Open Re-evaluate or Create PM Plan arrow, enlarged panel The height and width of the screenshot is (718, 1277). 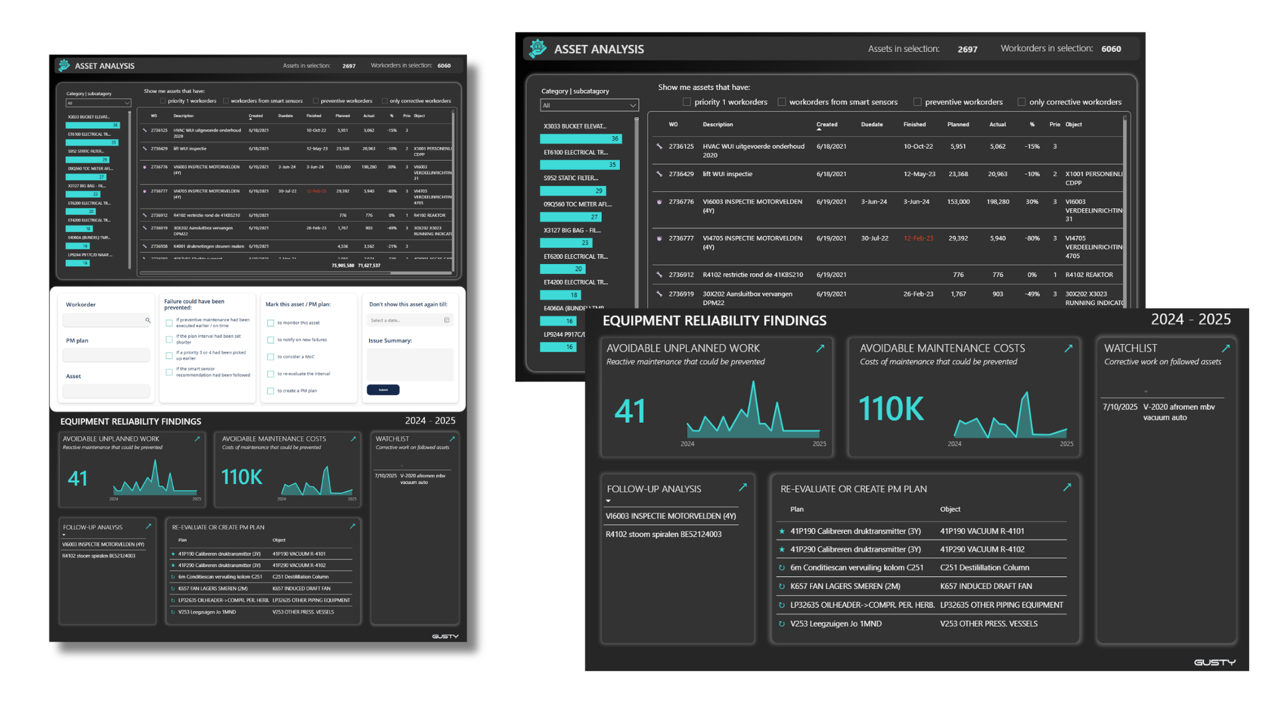coord(1067,487)
